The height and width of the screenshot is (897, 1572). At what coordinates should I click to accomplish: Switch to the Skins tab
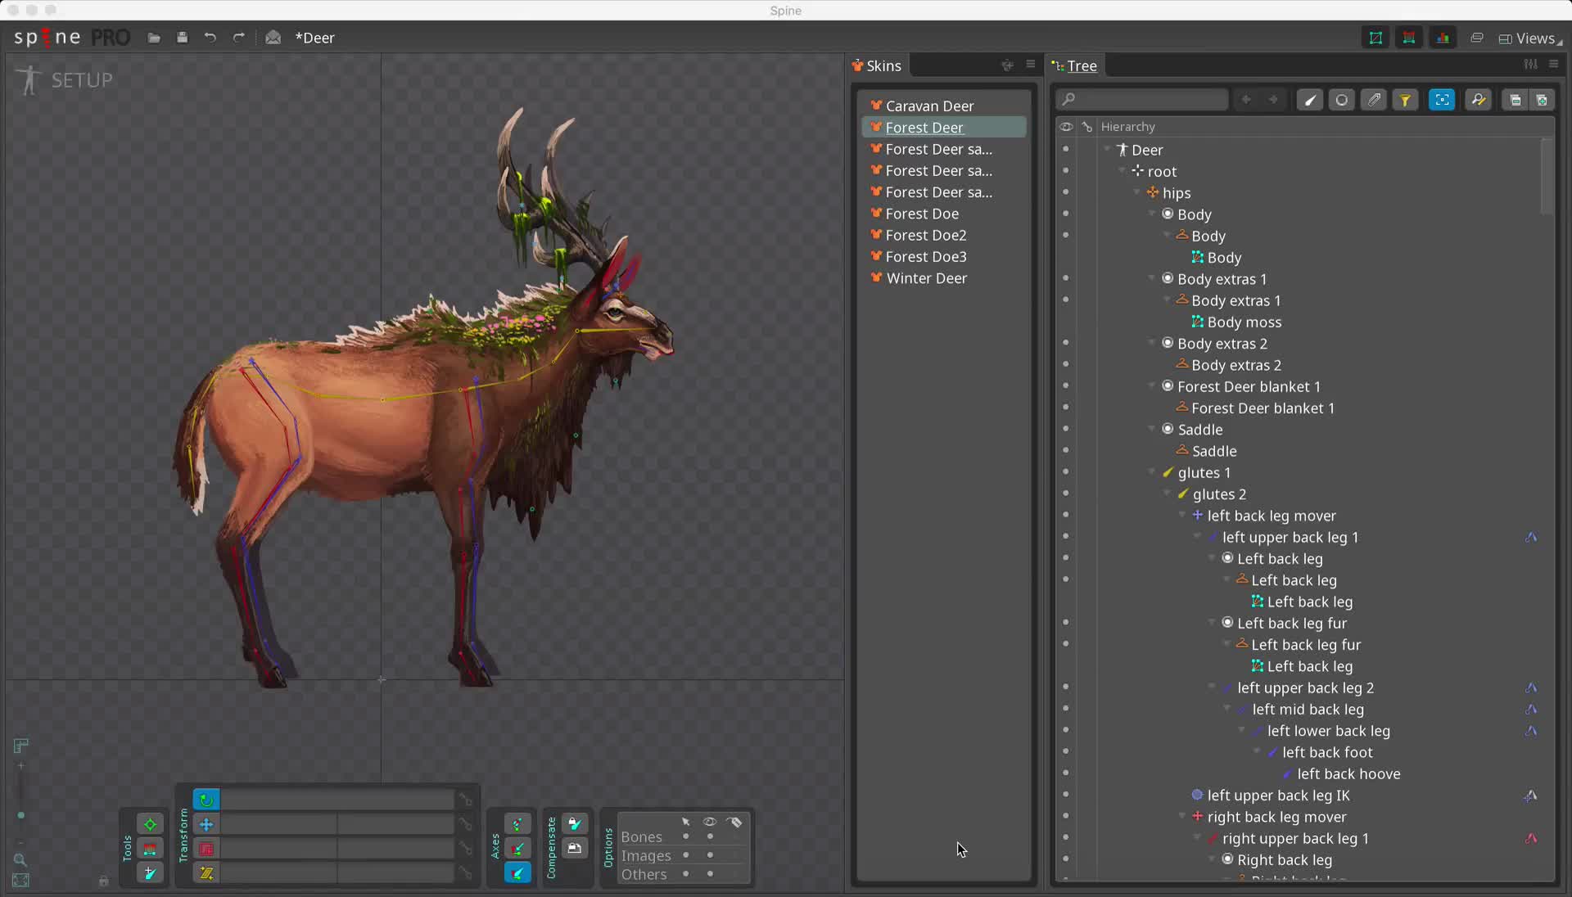(876, 65)
